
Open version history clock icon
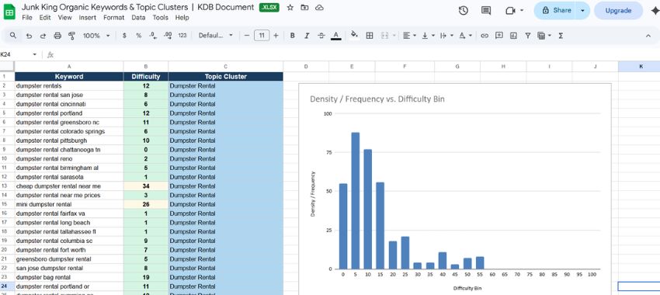point(463,11)
